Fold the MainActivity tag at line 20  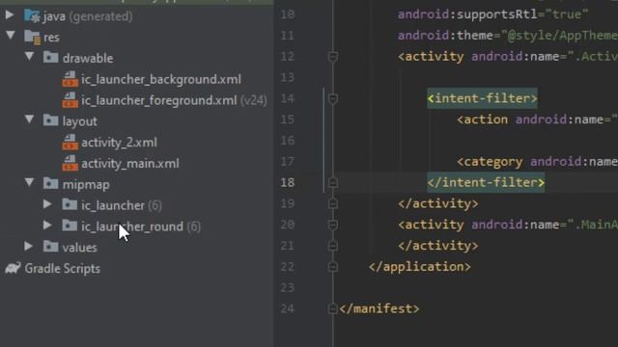(x=332, y=225)
